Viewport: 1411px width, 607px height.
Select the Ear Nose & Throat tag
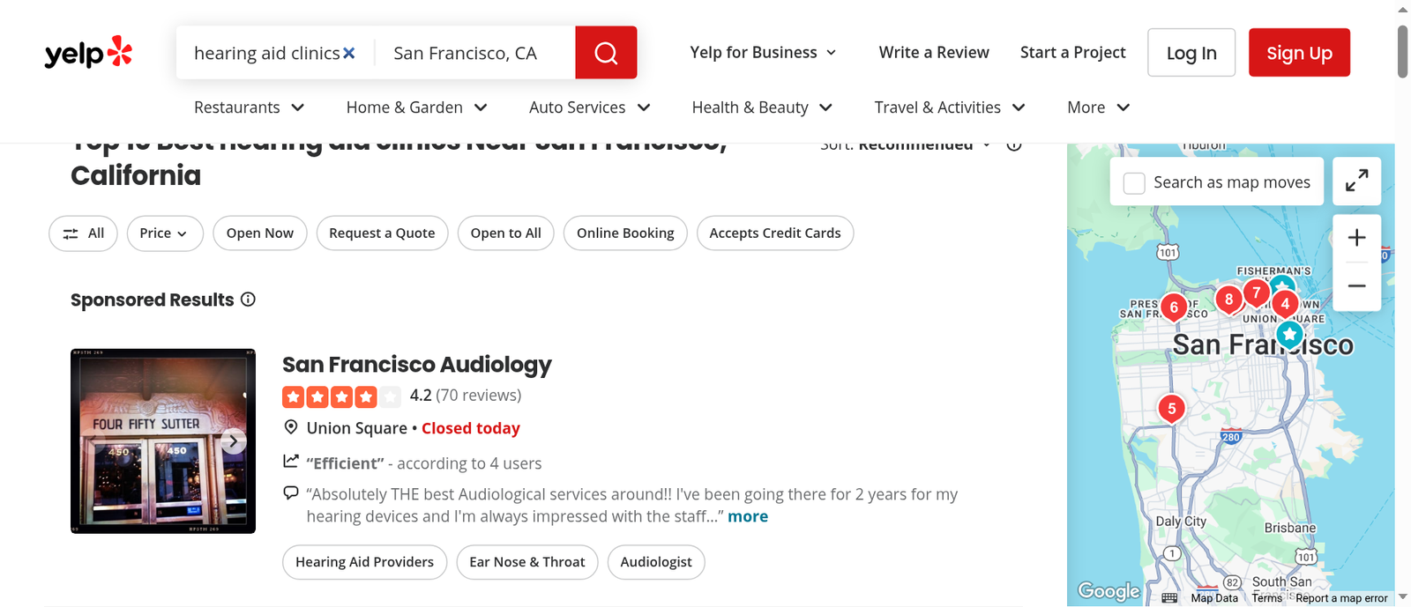[x=527, y=562]
